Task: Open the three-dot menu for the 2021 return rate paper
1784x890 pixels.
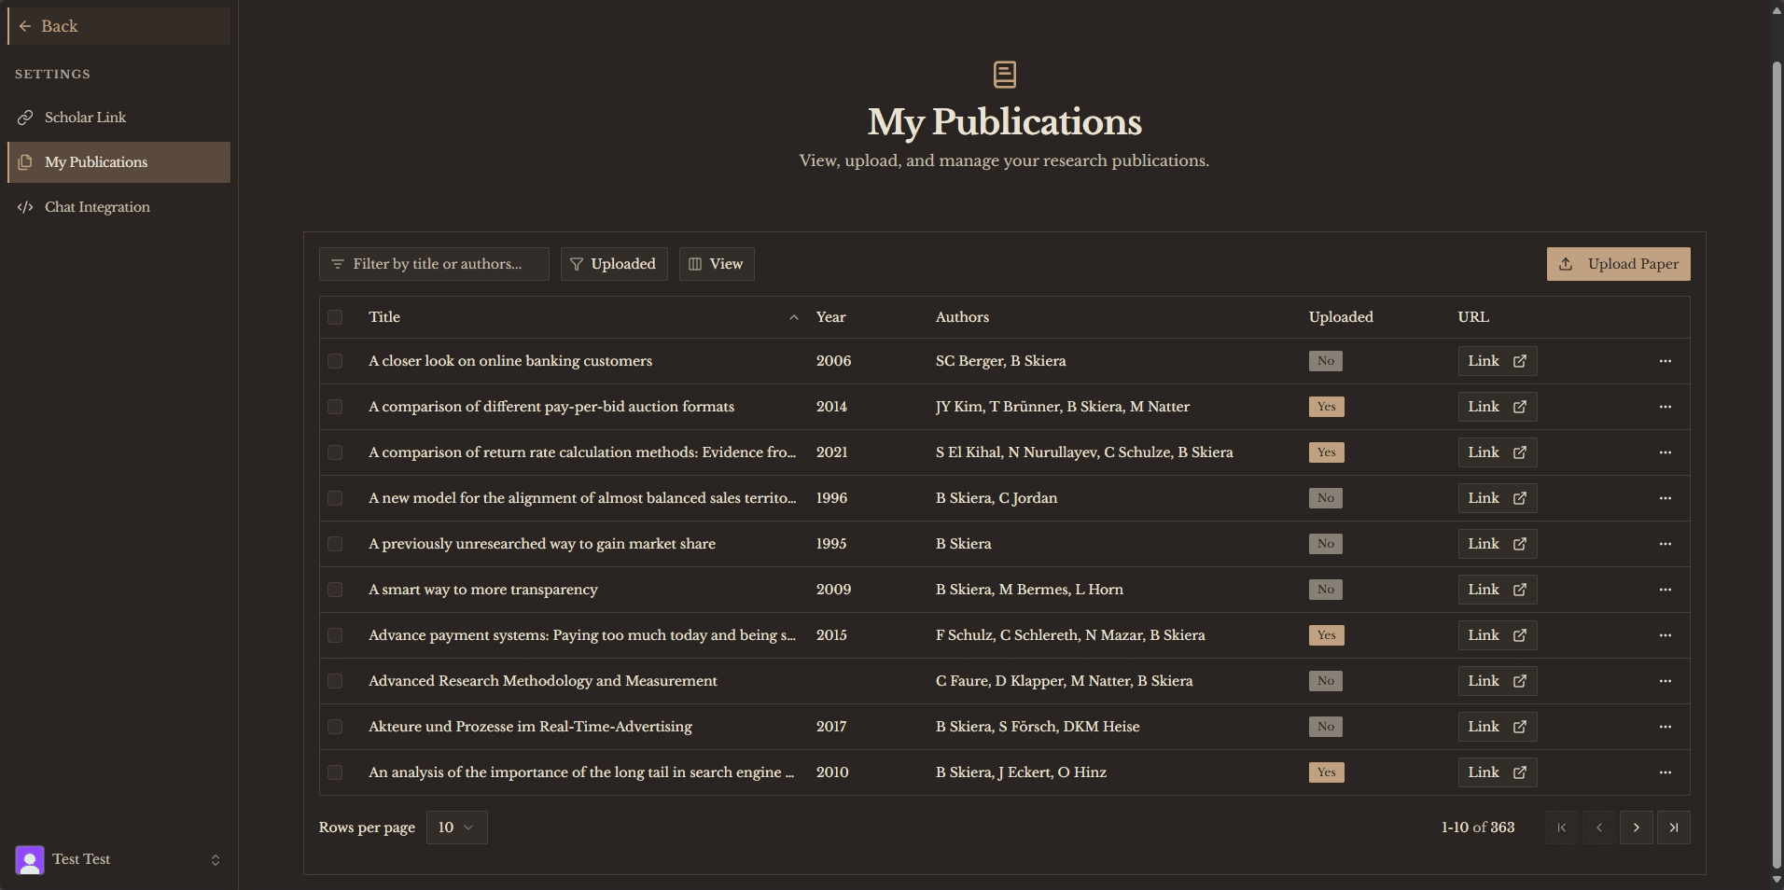Action: 1666,452
